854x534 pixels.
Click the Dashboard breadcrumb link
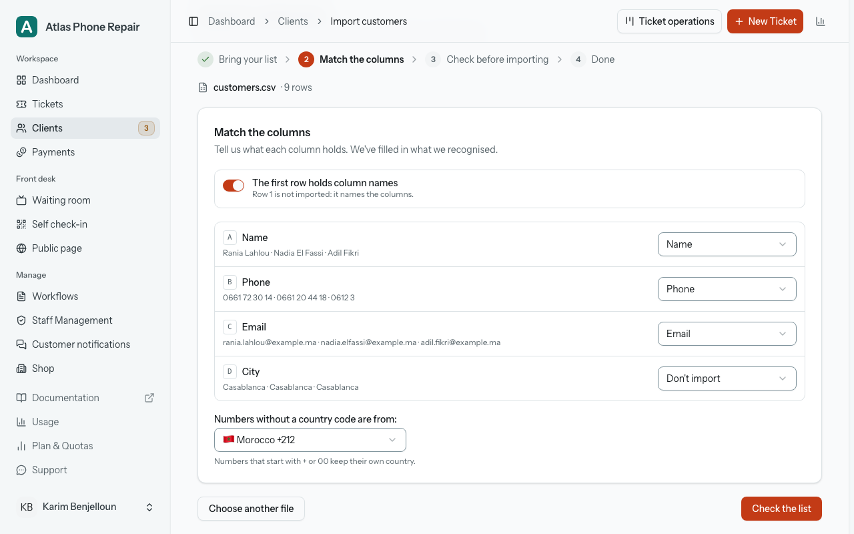(x=232, y=21)
